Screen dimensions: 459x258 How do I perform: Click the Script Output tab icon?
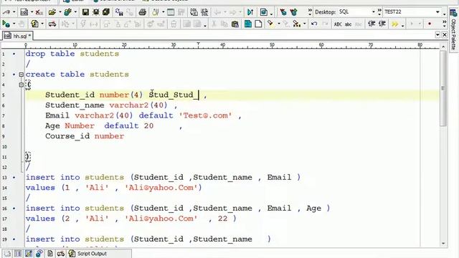pos(72,253)
